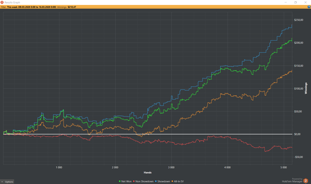Screen dimensions: 311x184
Task: Click the Hold'em Manager 2 logo icon
Action: tap(306, 181)
